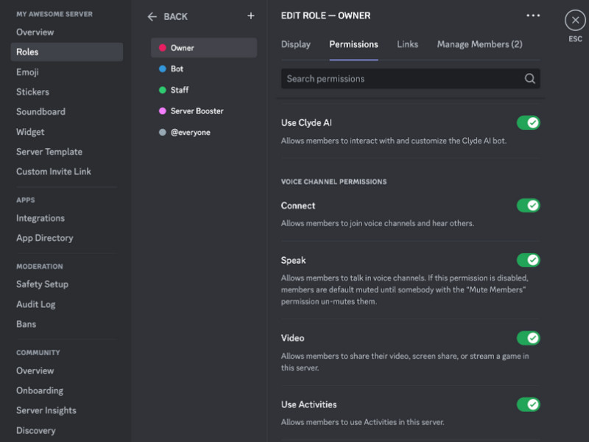Click the Speak permission label
Screen dimensions: 589x442
coord(293,260)
